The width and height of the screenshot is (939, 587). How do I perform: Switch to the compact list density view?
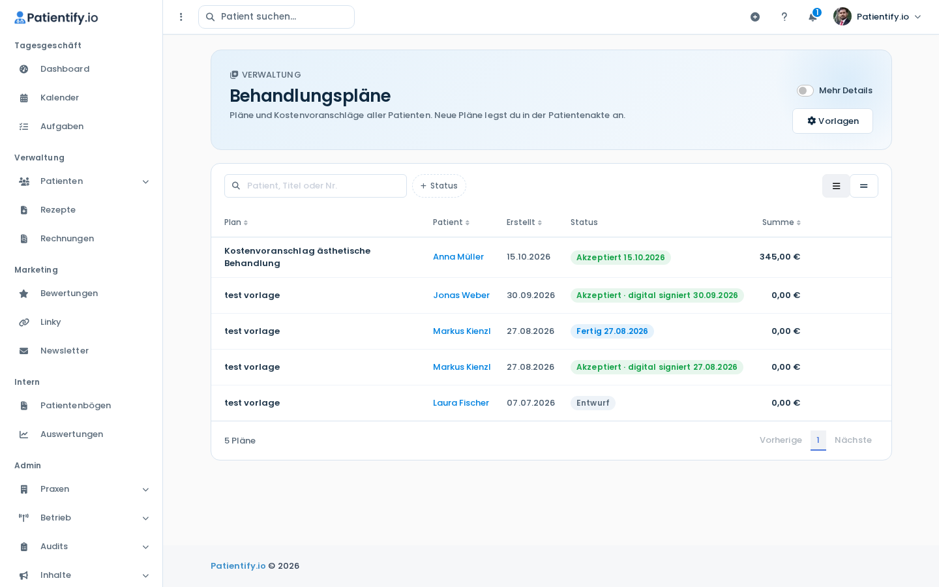864,186
